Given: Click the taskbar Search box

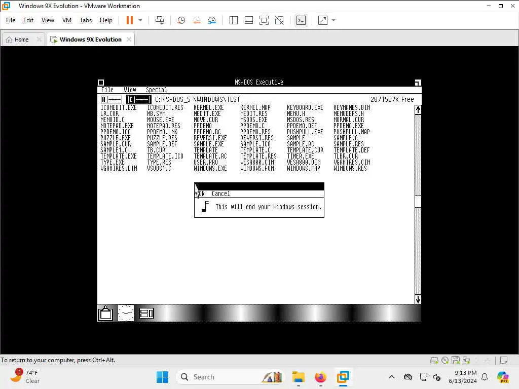Looking at the screenshot, I should 231,377.
